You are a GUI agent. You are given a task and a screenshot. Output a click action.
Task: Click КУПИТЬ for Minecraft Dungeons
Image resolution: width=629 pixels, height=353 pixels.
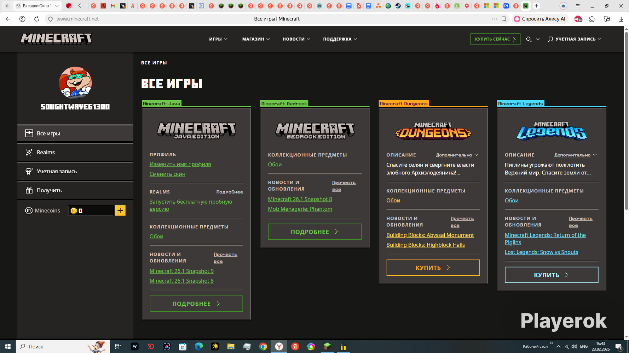pos(433,268)
